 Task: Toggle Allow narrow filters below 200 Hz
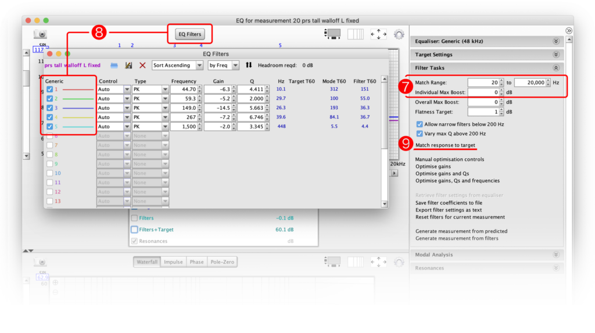pyautogui.click(x=420, y=124)
